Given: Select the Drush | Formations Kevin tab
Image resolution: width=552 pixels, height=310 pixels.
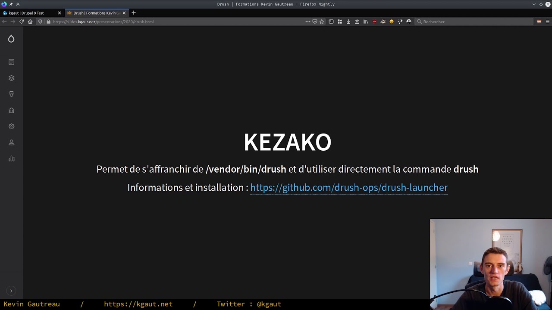Looking at the screenshot, I should point(97,13).
